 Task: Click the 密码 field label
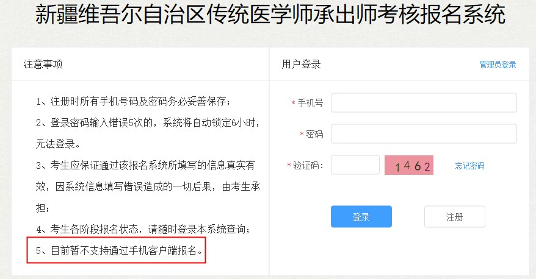point(314,134)
